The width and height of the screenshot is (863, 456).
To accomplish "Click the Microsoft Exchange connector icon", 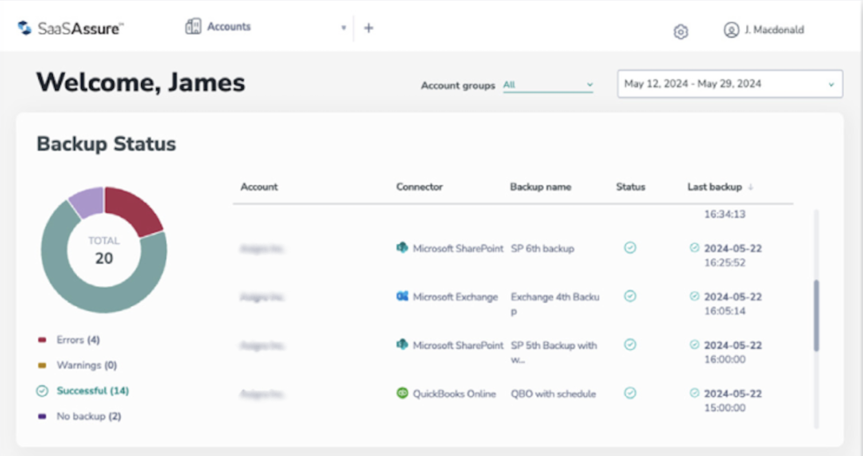I will (x=402, y=296).
